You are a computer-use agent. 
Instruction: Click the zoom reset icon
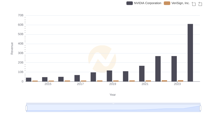200,4
